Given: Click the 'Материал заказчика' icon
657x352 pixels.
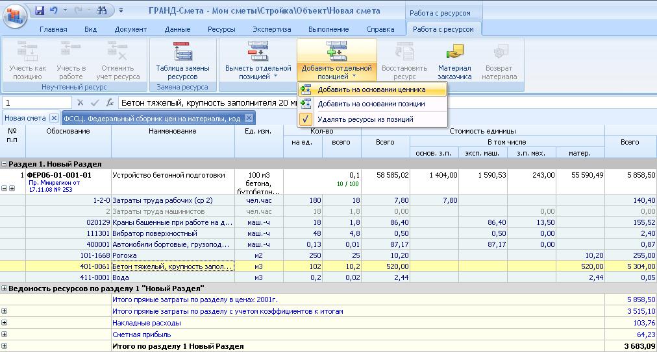Looking at the screenshot, I should (x=454, y=51).
